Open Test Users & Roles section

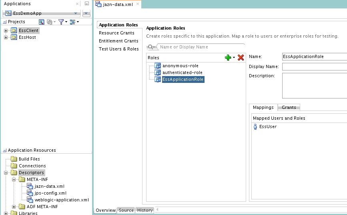pyautogui.click(x=118, y=49)
